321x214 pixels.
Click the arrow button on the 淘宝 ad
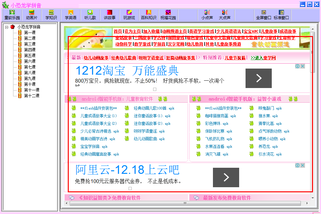tap(259, 78)
